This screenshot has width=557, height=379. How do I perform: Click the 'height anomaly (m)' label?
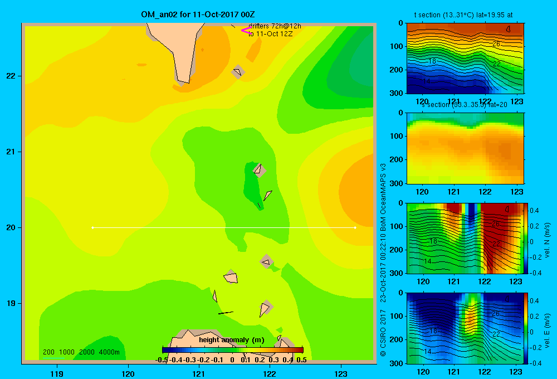(232, 340)
